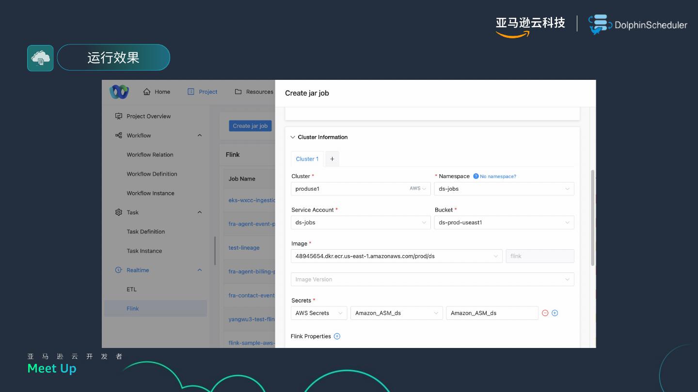Open the Resources menu item
This screenshot has height=392, width=698.
[x=254, y=91]
